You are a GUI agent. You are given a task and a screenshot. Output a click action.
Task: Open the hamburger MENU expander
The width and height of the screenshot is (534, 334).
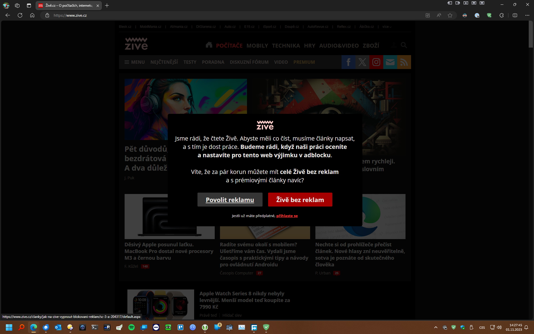pyautogui.click(x=135, y=62)
